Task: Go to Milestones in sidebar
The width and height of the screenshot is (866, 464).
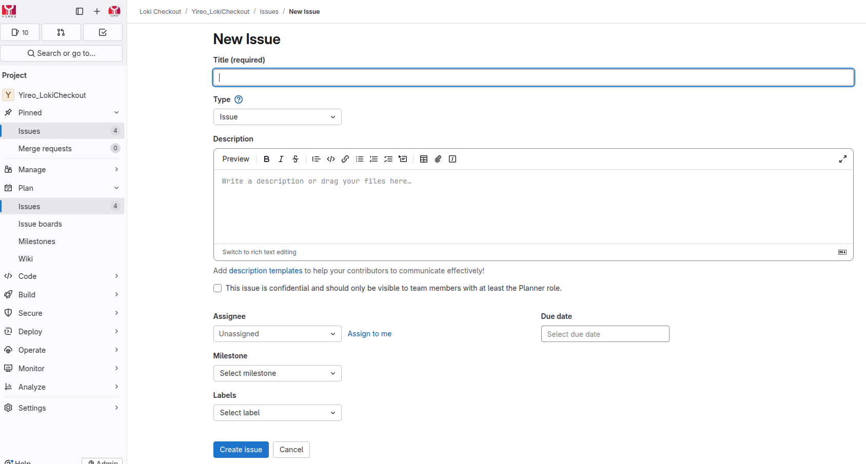Action: 37,241
